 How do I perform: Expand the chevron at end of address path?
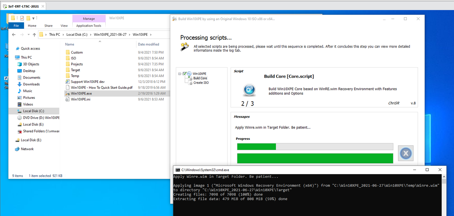click(x=151, y=35)
